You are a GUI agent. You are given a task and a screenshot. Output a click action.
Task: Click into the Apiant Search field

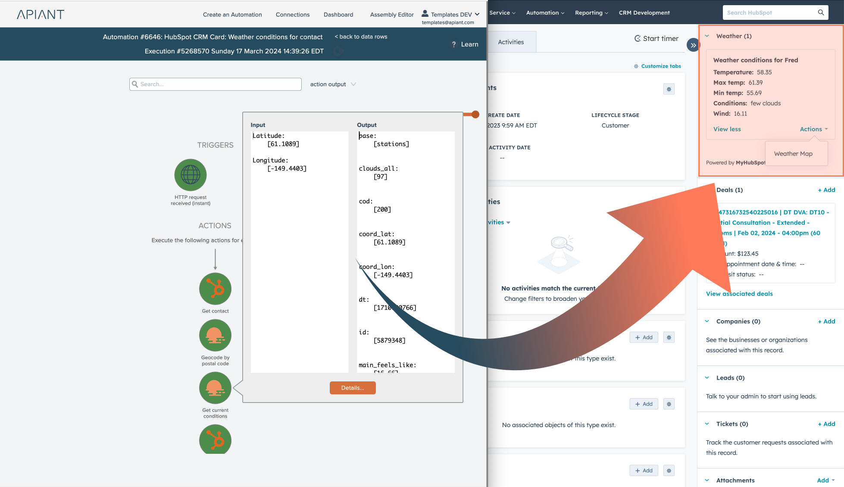click(215, 84)
